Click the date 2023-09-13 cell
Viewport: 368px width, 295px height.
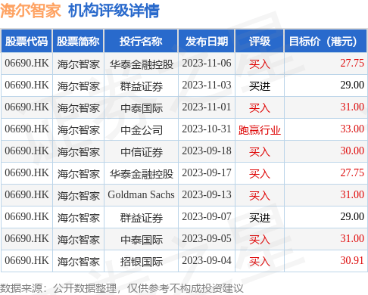(207, 195)
